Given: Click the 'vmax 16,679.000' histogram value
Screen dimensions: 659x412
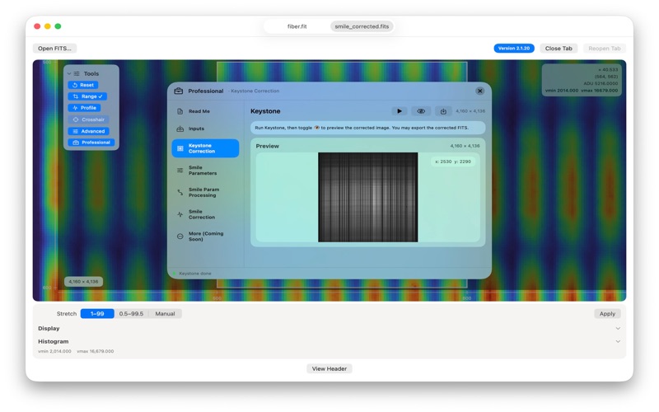Looking at the screenshot, I should point(96,351).
